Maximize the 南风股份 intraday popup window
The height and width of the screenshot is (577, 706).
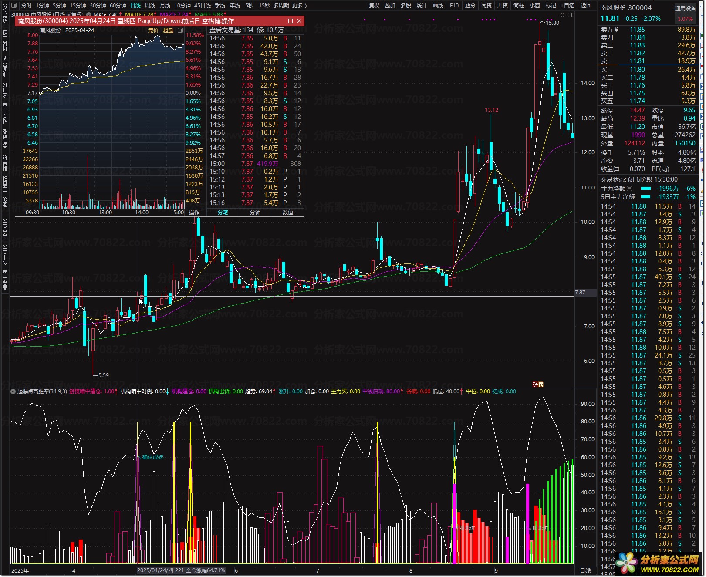tap(291, 21)
